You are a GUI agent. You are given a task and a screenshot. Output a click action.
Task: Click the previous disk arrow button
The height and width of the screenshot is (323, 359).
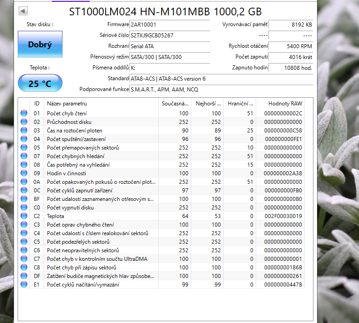[23, 11]
